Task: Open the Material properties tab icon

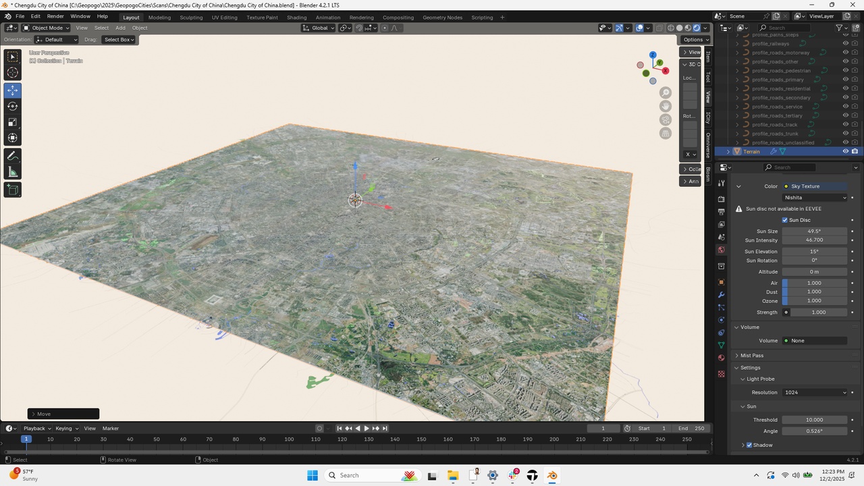Action: coord(721,358)
